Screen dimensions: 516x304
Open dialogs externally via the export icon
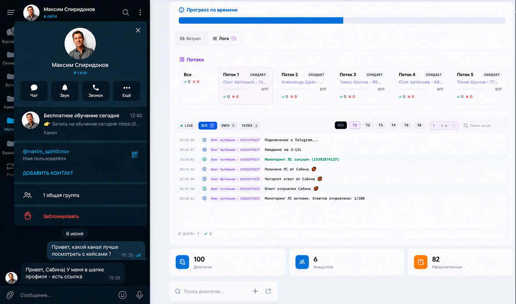tap(268, 291)
